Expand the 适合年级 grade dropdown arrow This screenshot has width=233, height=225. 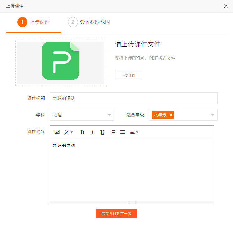(212, 115)
